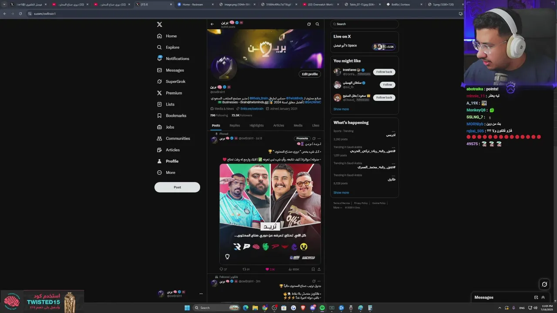Click the X Search field
The image size is (557, 313).
pyautogui.click(x=364, y=24)
